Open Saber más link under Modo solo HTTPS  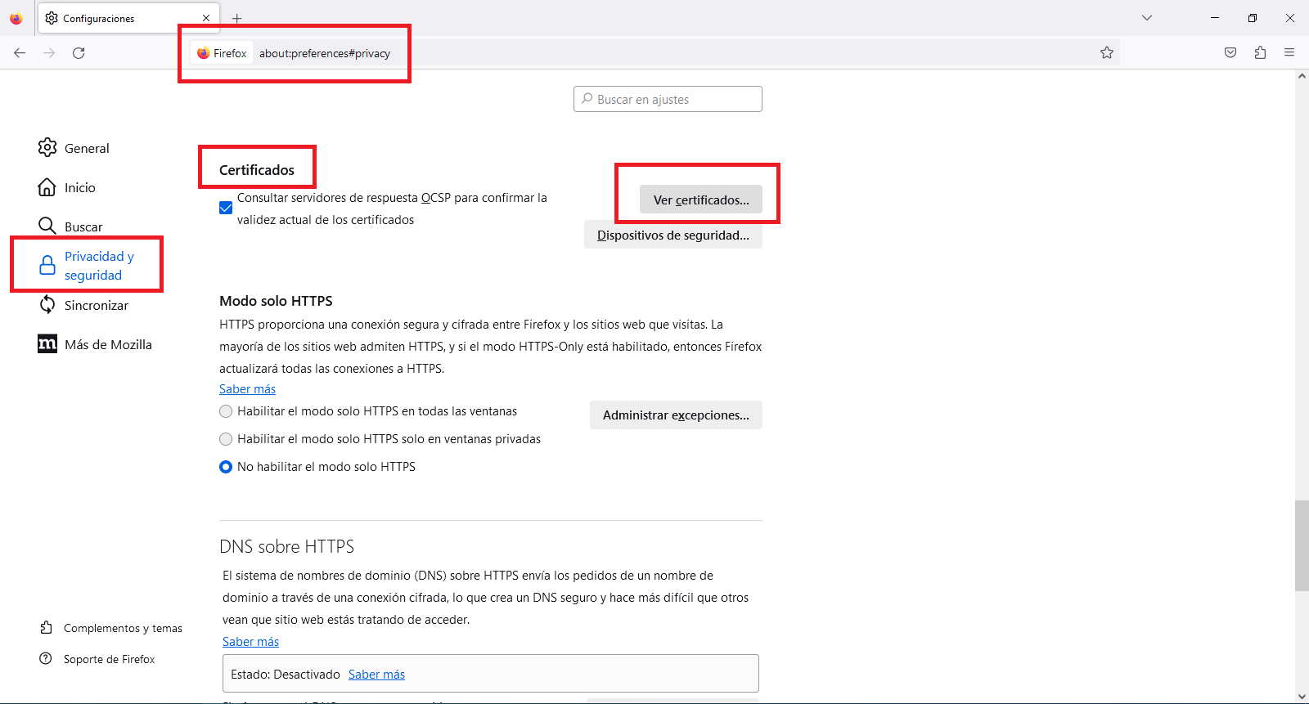point(247,389)
